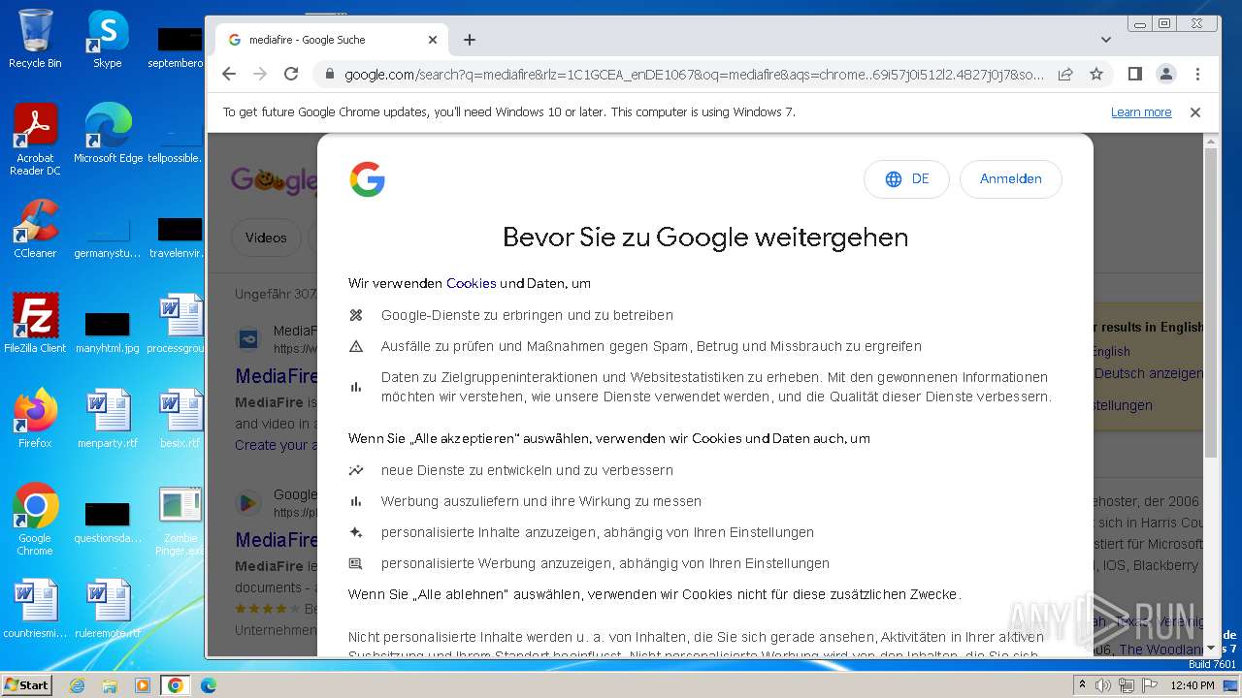Bookmark this page with the star icon
Viewport: 1242px width, 698px height.
click(1096, 74)
